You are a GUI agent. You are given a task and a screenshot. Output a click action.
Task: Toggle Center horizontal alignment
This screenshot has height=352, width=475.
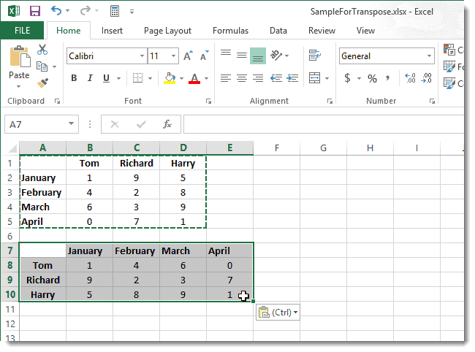[241, 78]
